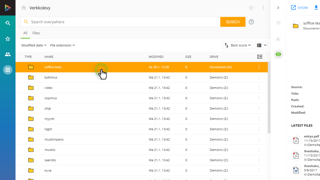The height and width of the screenshot is (180, 320).
Task: Toggle row height density icon
Action: click(259, 57)
